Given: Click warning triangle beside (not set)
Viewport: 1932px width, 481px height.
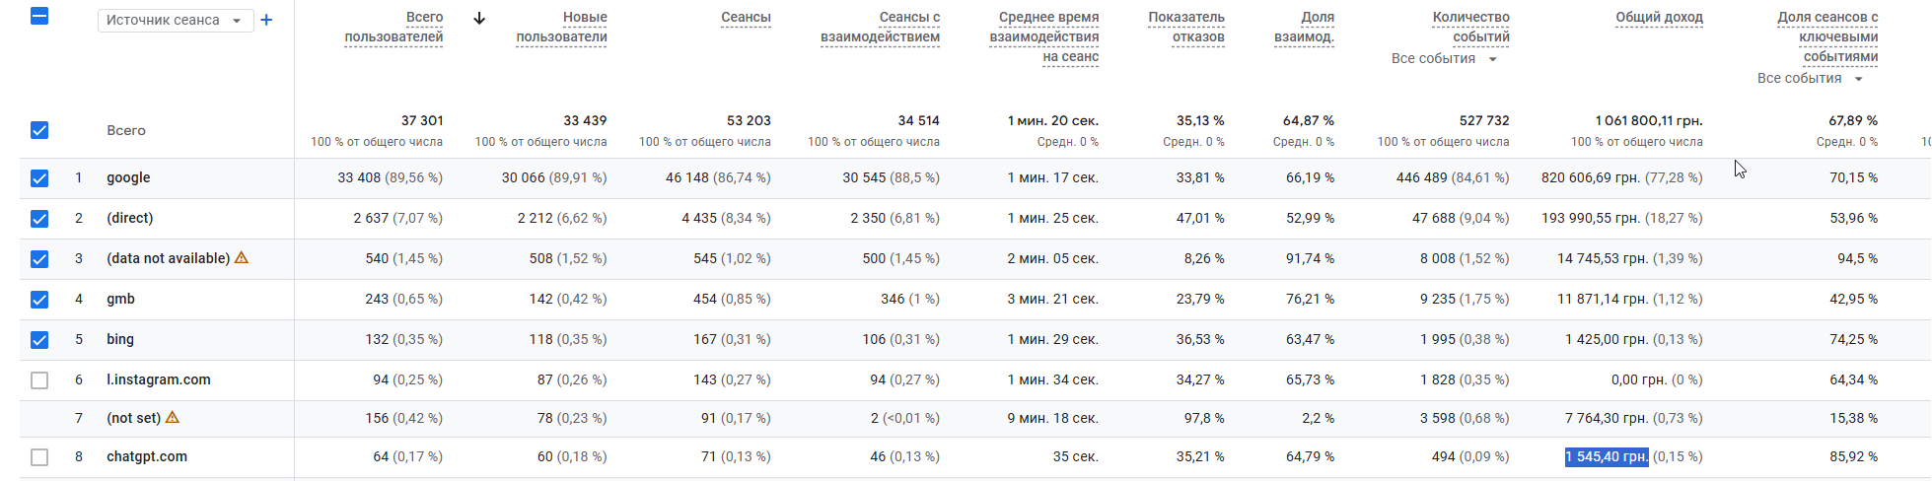Looking at the screenshot, I should tap(173, 418).
